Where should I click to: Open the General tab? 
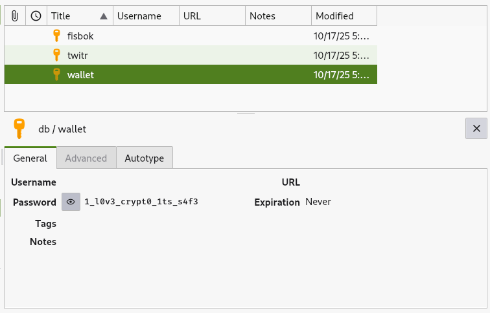(x=30, y=158)
